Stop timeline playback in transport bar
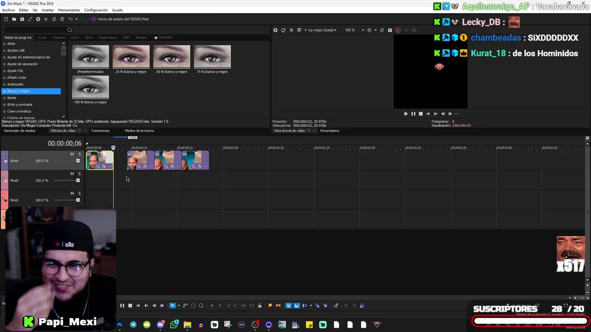This screenshot has width=591, height=332. pyautogui.click(x=130, y=306)
